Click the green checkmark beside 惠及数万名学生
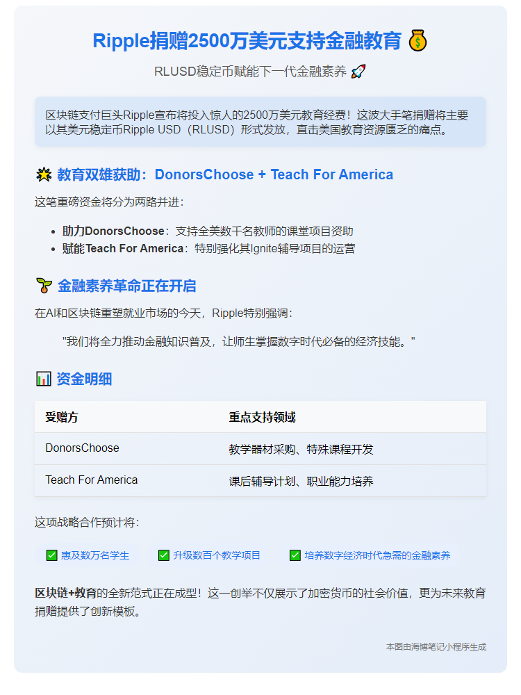This screenshot has width=521, height=695. pos(51,555)
